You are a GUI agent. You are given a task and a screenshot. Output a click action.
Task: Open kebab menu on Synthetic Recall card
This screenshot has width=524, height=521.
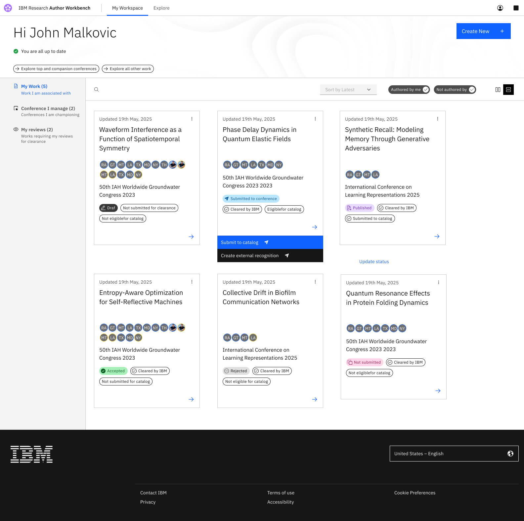[x=438, y=119]
